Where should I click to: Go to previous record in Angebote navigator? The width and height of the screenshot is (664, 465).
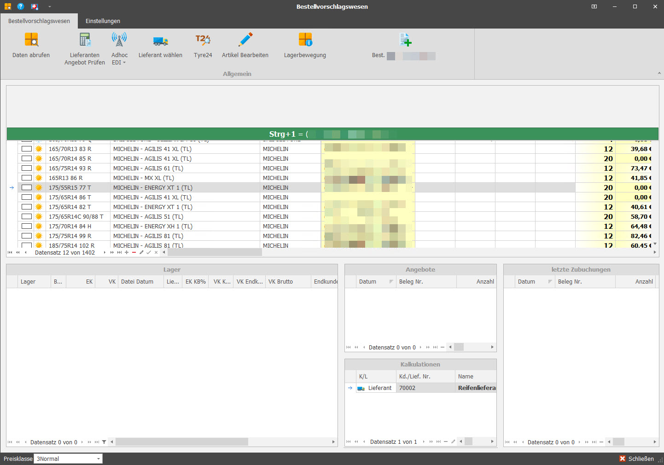click(364, 347)
